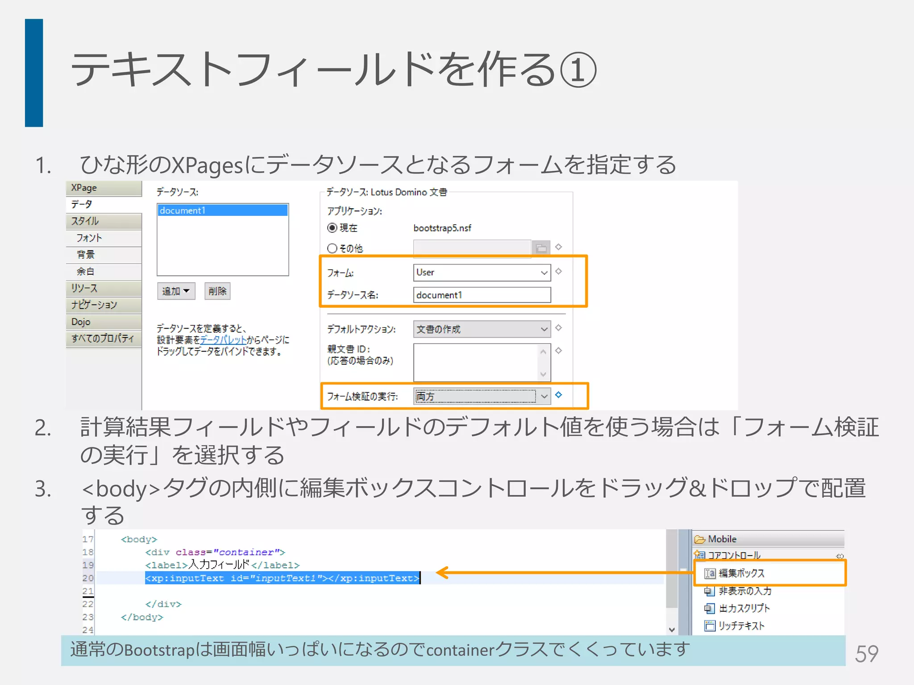The image size is (914, 685).
Task: Click diamond icon beside デフォルトアクション
Action: click(x=559, y=328)
